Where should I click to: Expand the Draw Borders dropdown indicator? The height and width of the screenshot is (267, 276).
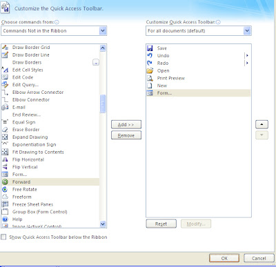pyautogui.click(x=96, y=62)
